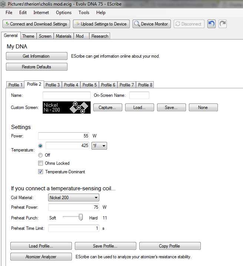Click the undo arrow icon in toolbar

coord(211,24)
